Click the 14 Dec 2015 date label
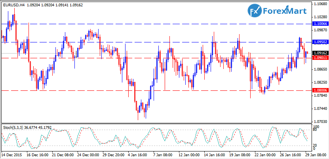Viewport: 329px width, 159px height. tap(12, 155)
